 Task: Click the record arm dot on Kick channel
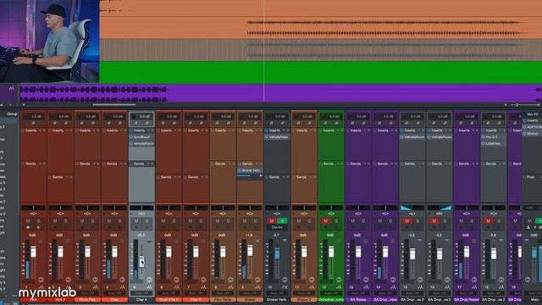pos(28,227)
